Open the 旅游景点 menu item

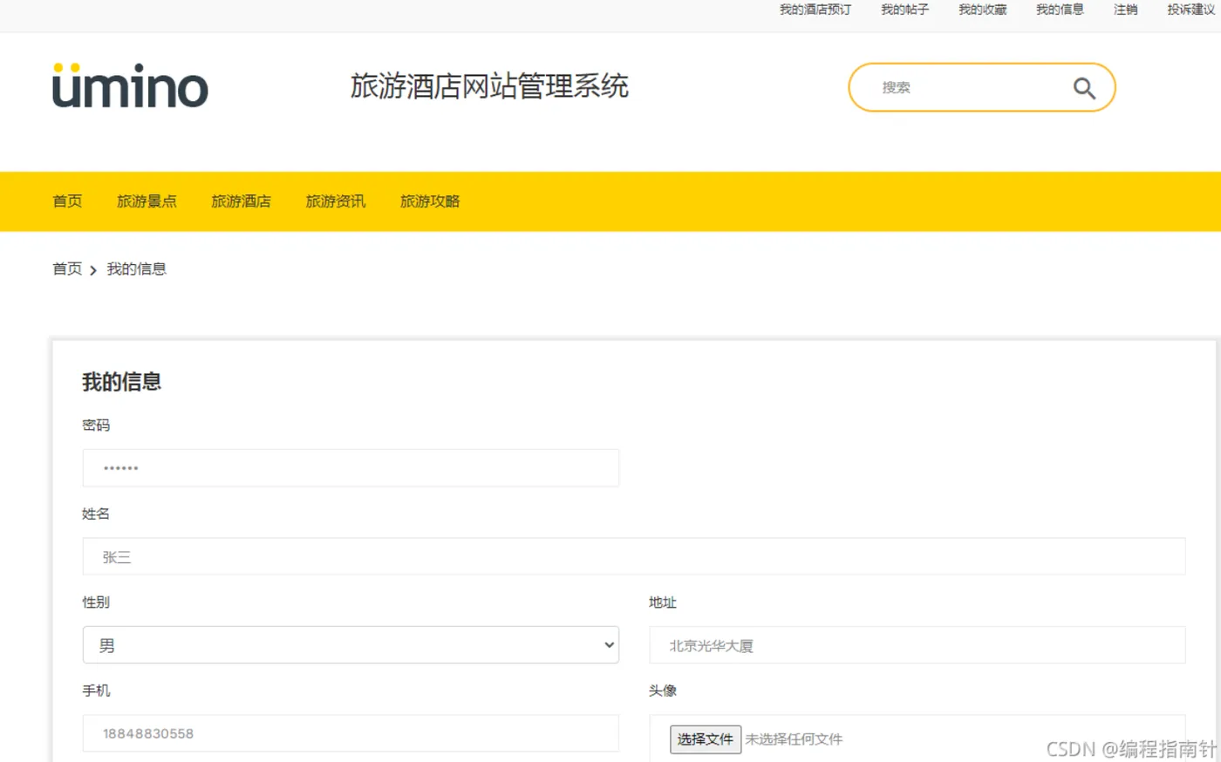147,201
